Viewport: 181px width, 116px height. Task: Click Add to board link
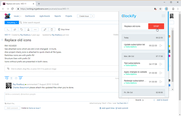[x=160, y=100]
